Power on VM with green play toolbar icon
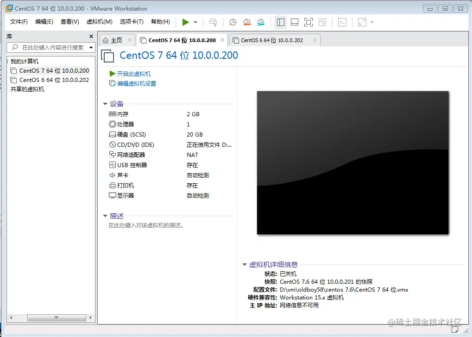 (x=186, y=22)
